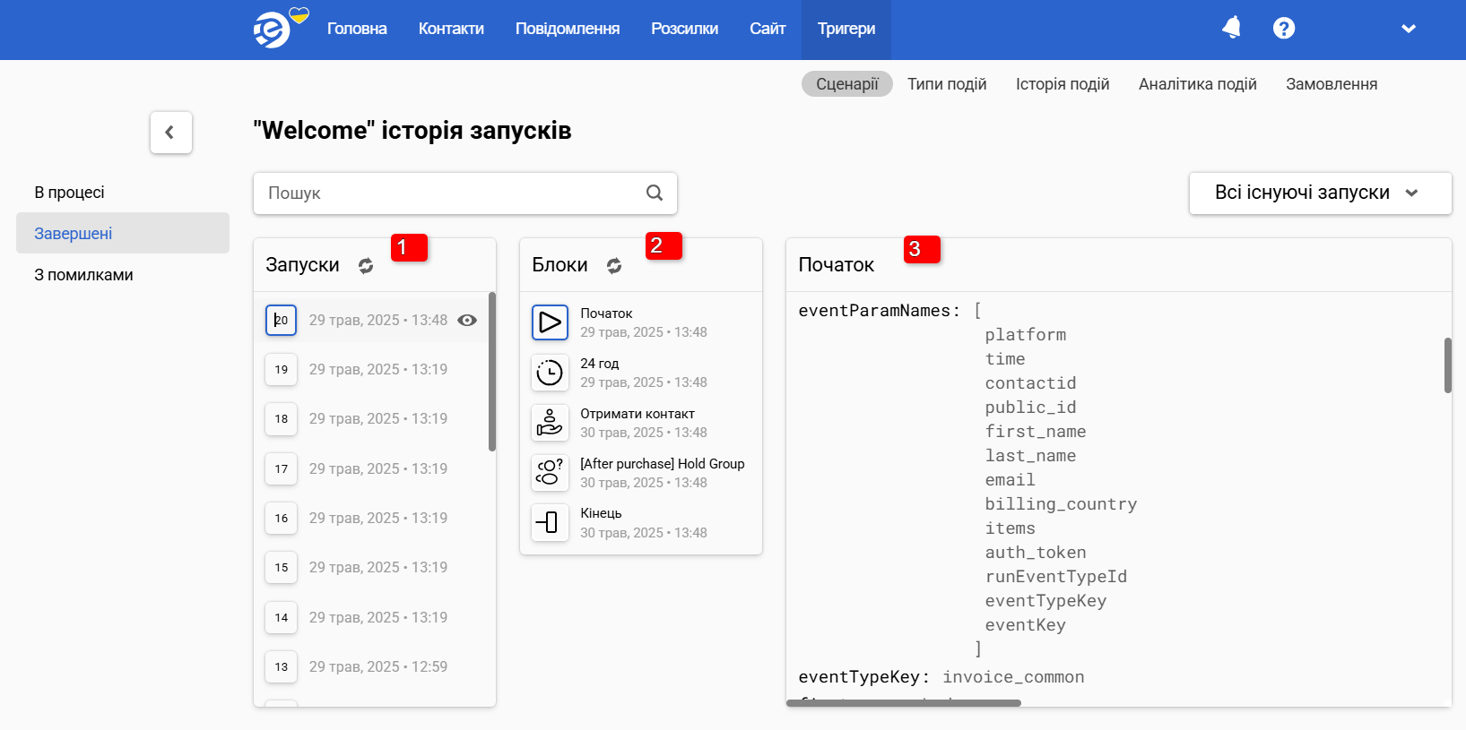Go back with the left arrow button
Viewport: 1466px width, 730px height.
pyautogui.click(x=171, y=133)
